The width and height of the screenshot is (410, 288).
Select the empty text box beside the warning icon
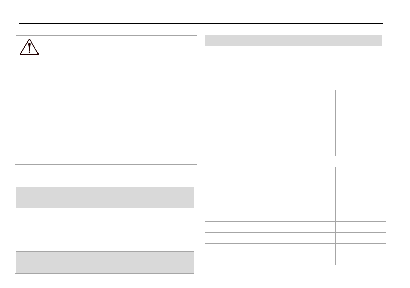click(120, 100)
